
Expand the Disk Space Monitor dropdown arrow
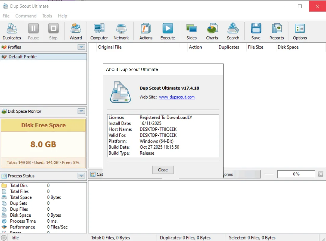click(81, 111)
